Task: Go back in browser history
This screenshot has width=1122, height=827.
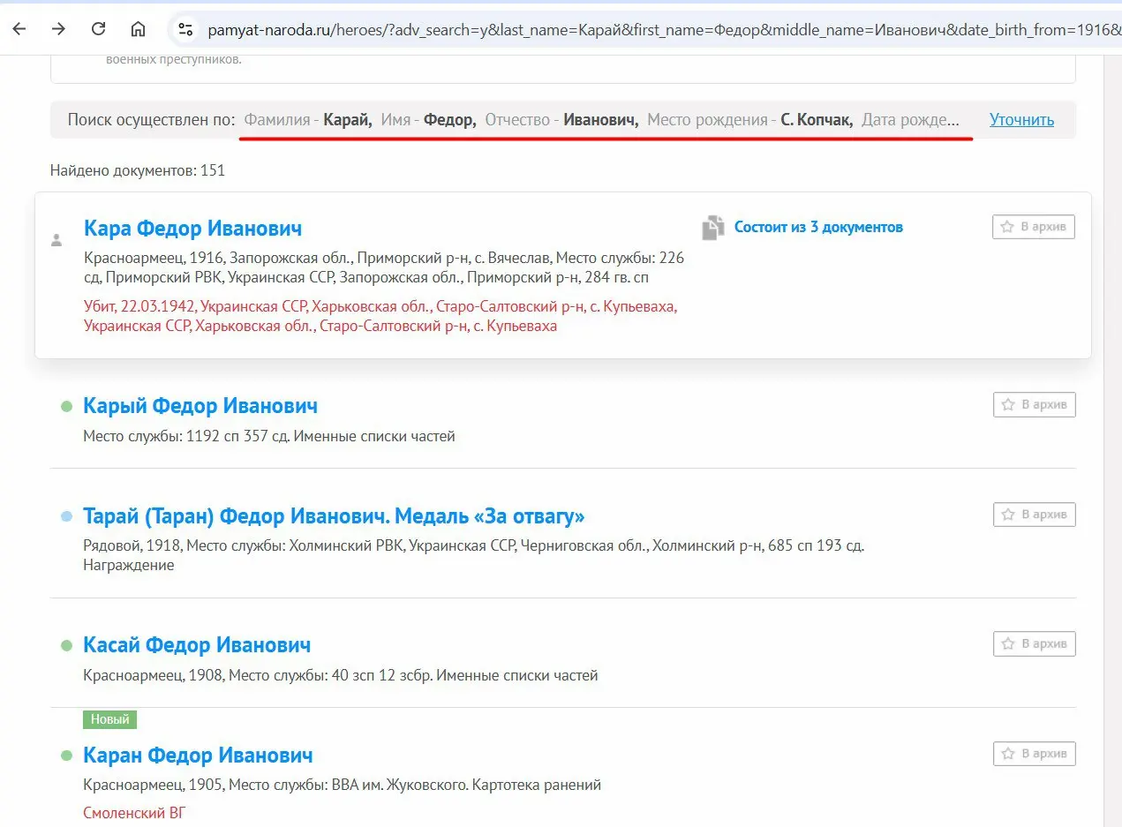Action: pos(19,29)
